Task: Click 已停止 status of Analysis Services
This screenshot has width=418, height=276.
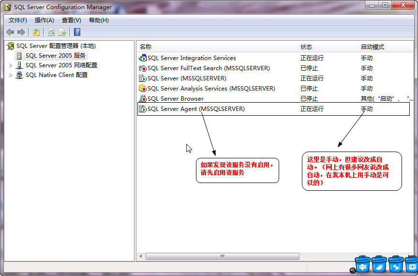Action: coord(309,88)
